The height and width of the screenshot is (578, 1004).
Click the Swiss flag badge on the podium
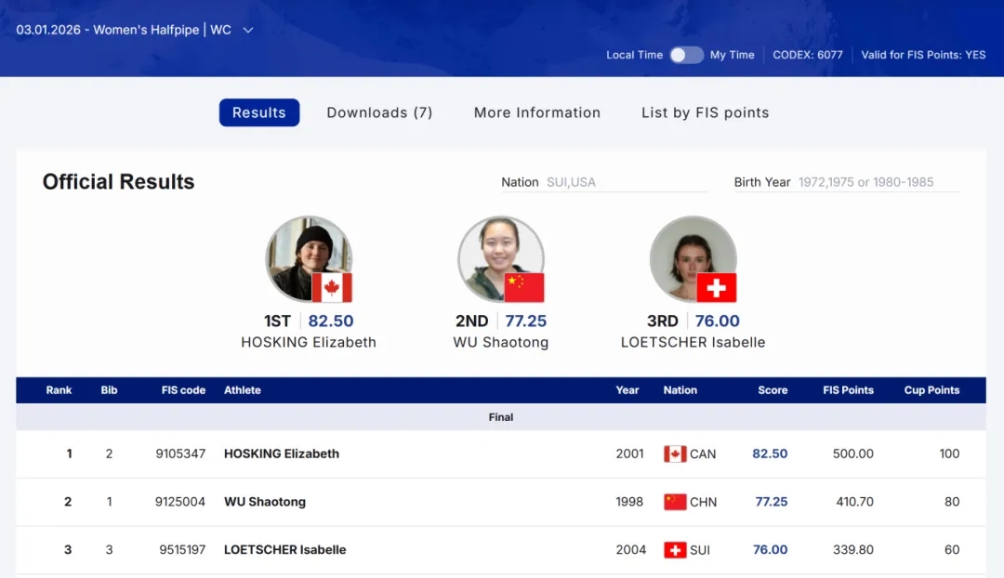pos(716,287)
